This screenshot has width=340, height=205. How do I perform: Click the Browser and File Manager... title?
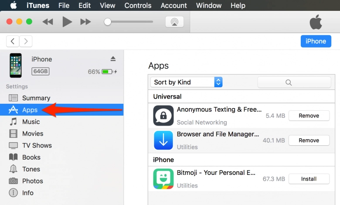click(218, 134)
